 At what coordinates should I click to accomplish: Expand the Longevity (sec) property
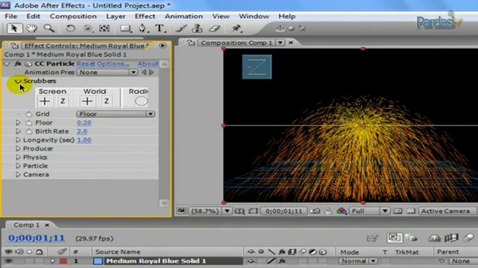[x=18, y=140]
